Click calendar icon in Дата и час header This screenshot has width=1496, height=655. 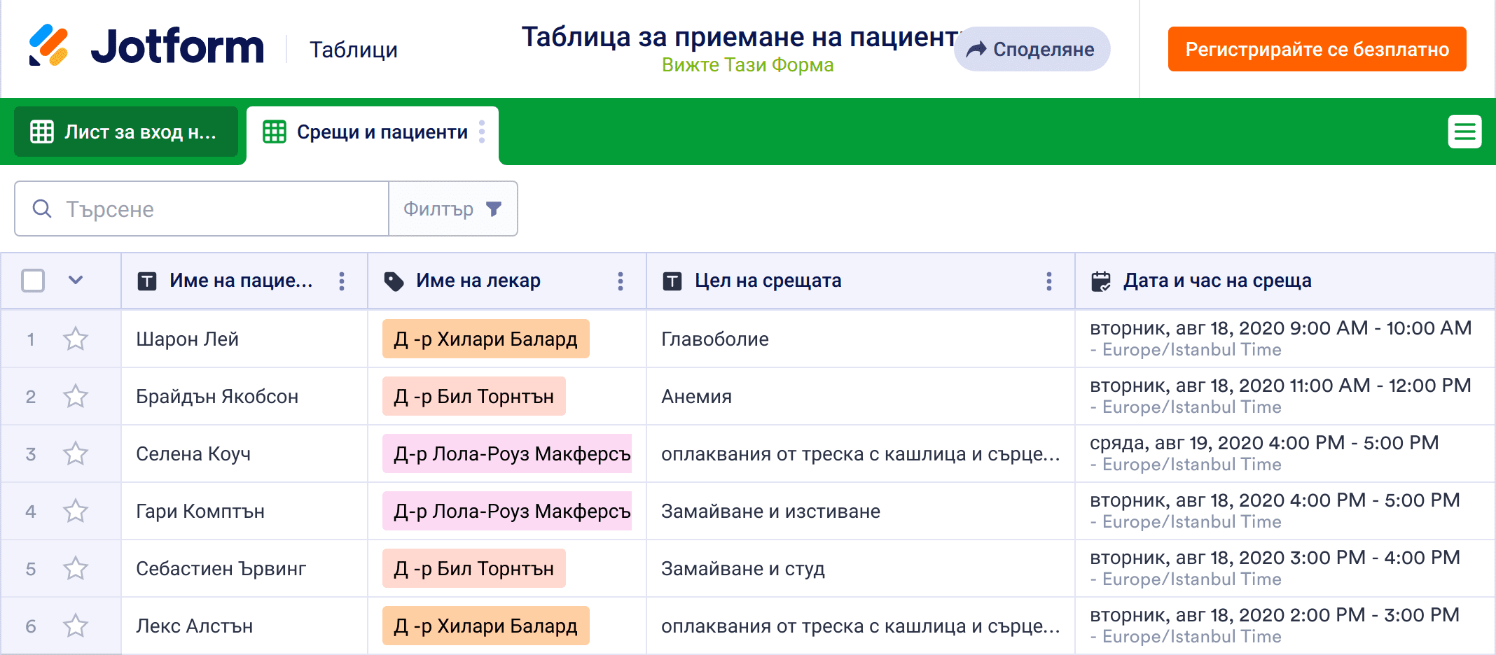click(1101, 281)
